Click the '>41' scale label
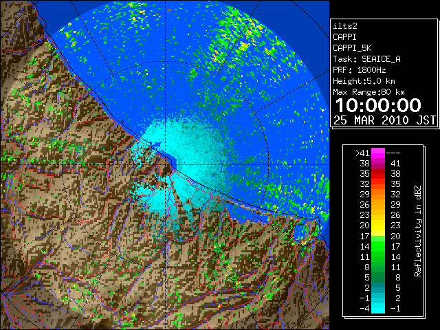440x330 pixels. [x=362, y=153]
